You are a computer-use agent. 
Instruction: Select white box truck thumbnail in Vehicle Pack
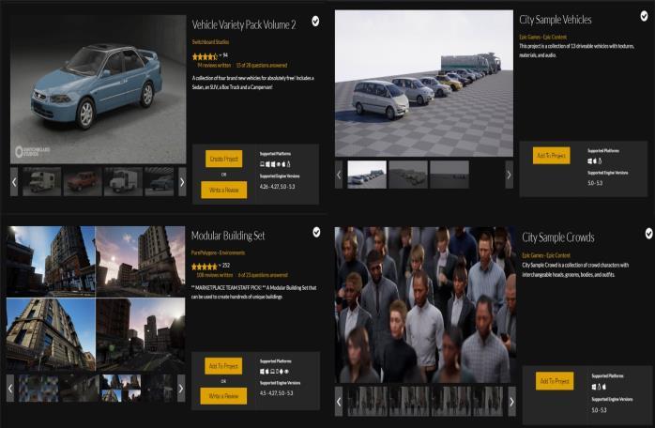point(123,182)
